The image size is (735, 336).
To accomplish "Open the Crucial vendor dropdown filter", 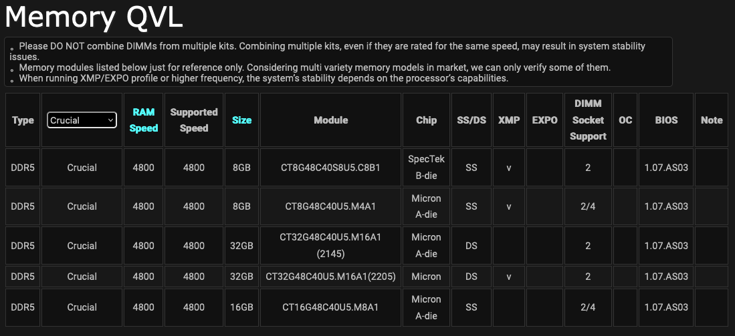I will [x=82, y=120].
